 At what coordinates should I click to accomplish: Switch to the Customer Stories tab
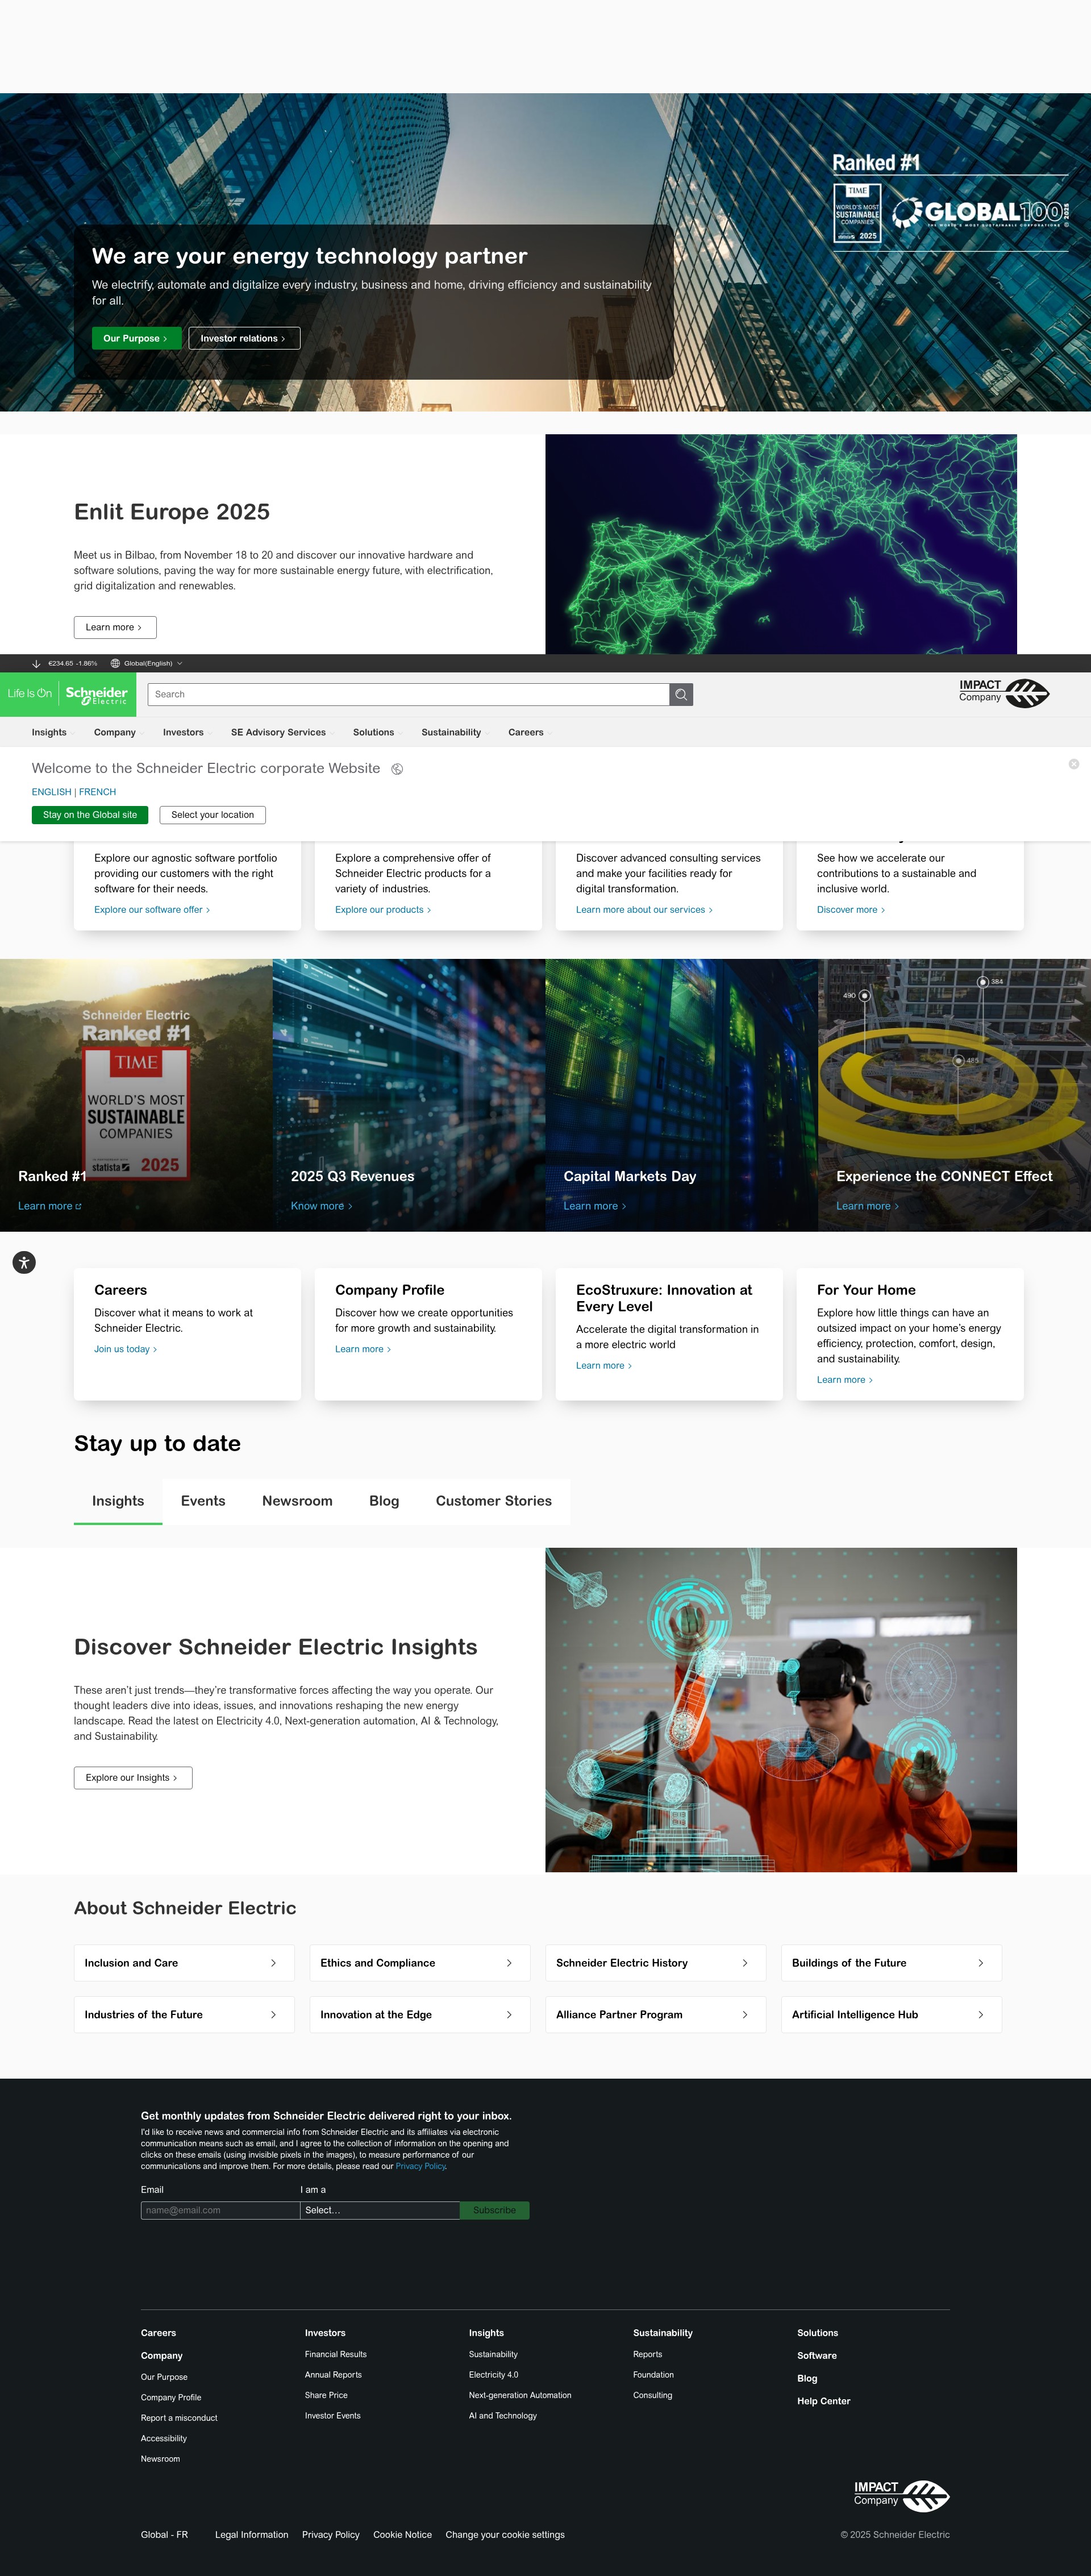point(494,1501)
